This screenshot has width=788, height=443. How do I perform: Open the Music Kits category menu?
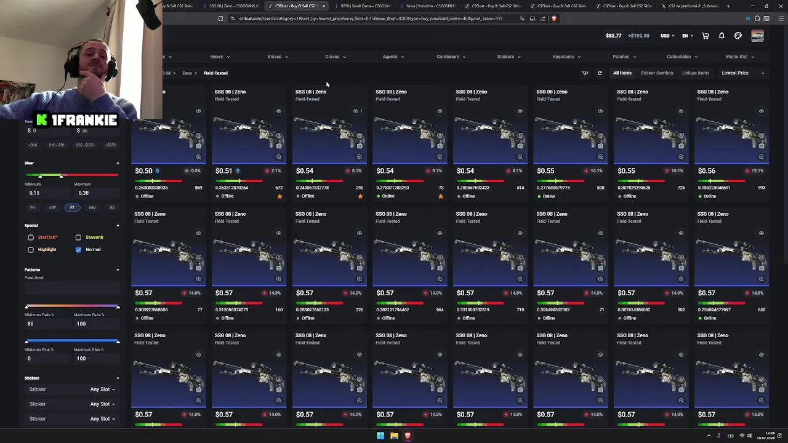click(739, 57)
